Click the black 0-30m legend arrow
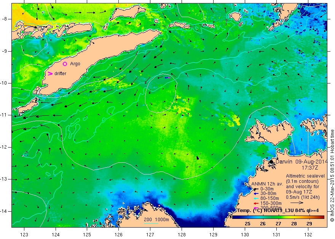The width and height of the screenshot is (335, 239). coord(256,189)
